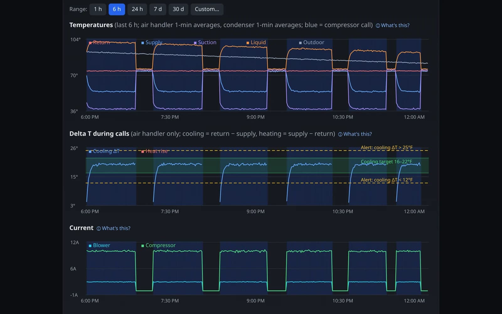Open What's this? help for Delta T
The height and width of the screenshot is (314, 502).
click(x=355, y=134)
